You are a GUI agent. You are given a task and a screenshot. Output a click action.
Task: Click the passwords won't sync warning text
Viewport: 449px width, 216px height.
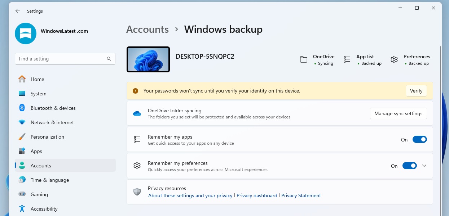point(222,91)
